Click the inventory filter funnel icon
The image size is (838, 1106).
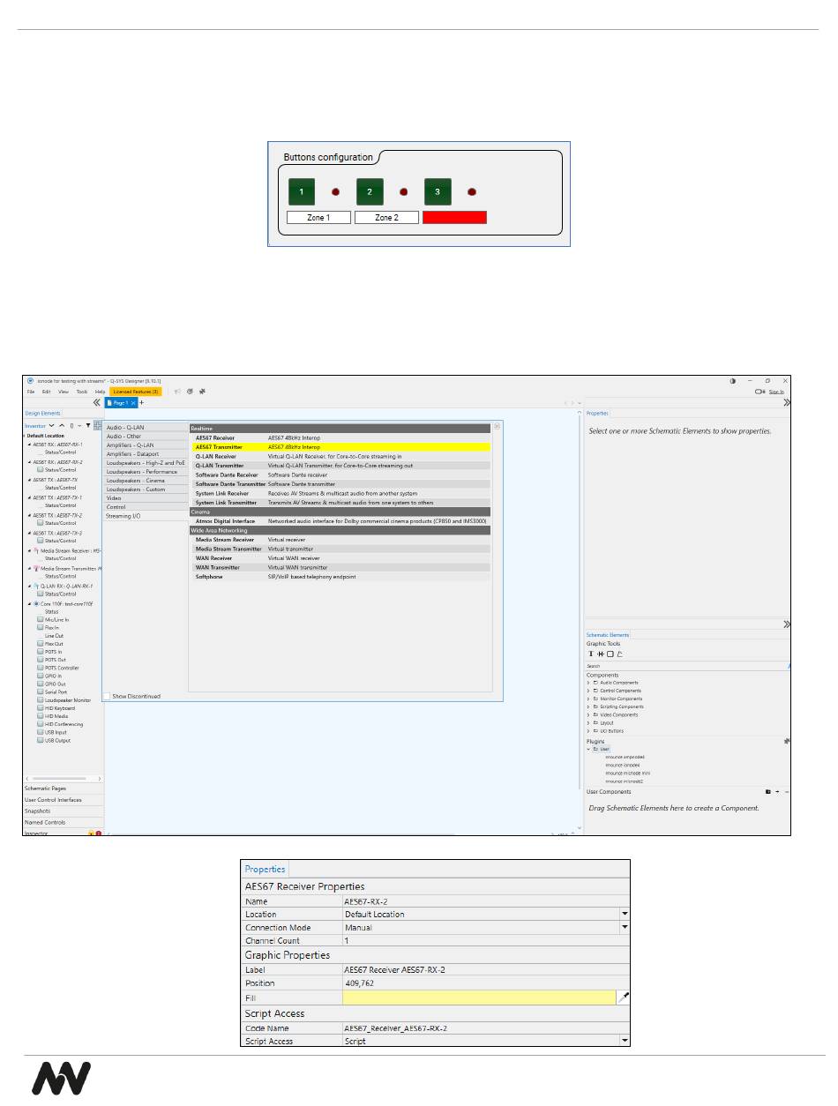click(x=87, y=425)
